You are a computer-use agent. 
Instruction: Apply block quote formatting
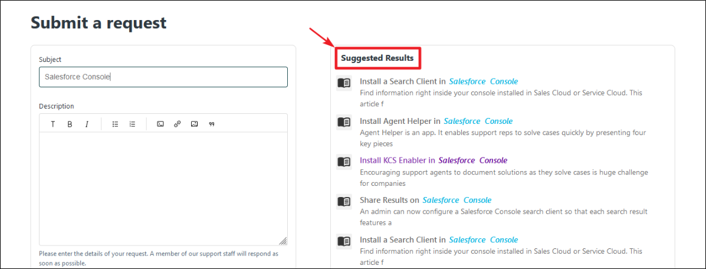(211, 124)
